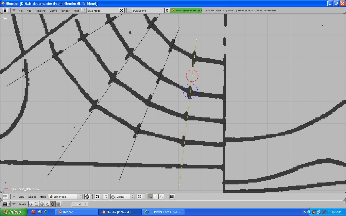Screen dimensions: 346x216
Task: Open the Render menu
Action: [x=65, y=11]
